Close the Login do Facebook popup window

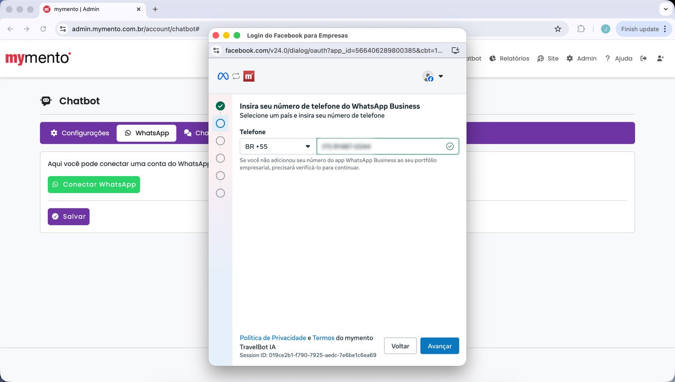(x=216, y=35)
